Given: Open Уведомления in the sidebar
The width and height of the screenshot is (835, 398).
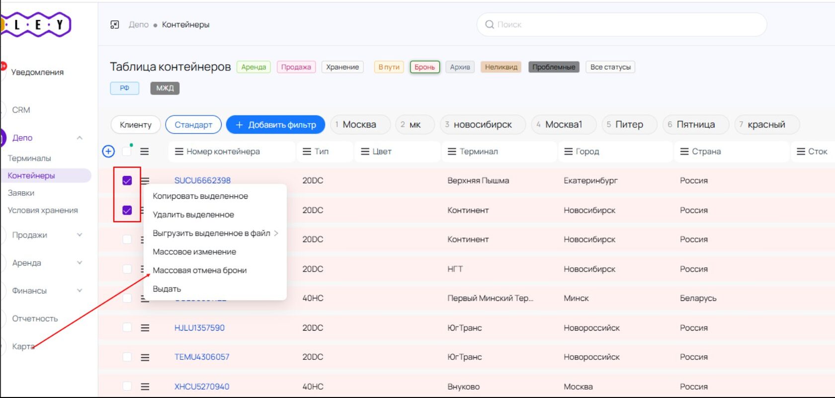Looking at the screenshot, I should pyautogui.click(x=37, y=72).
